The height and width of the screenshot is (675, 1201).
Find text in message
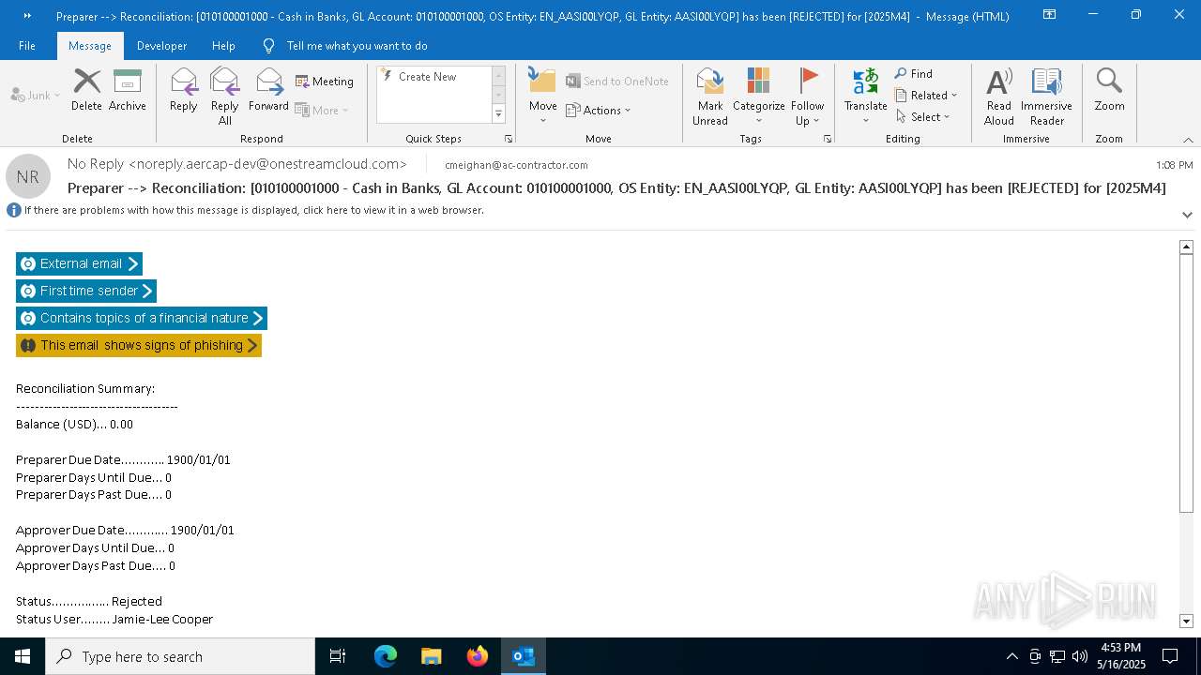[914, 74]
